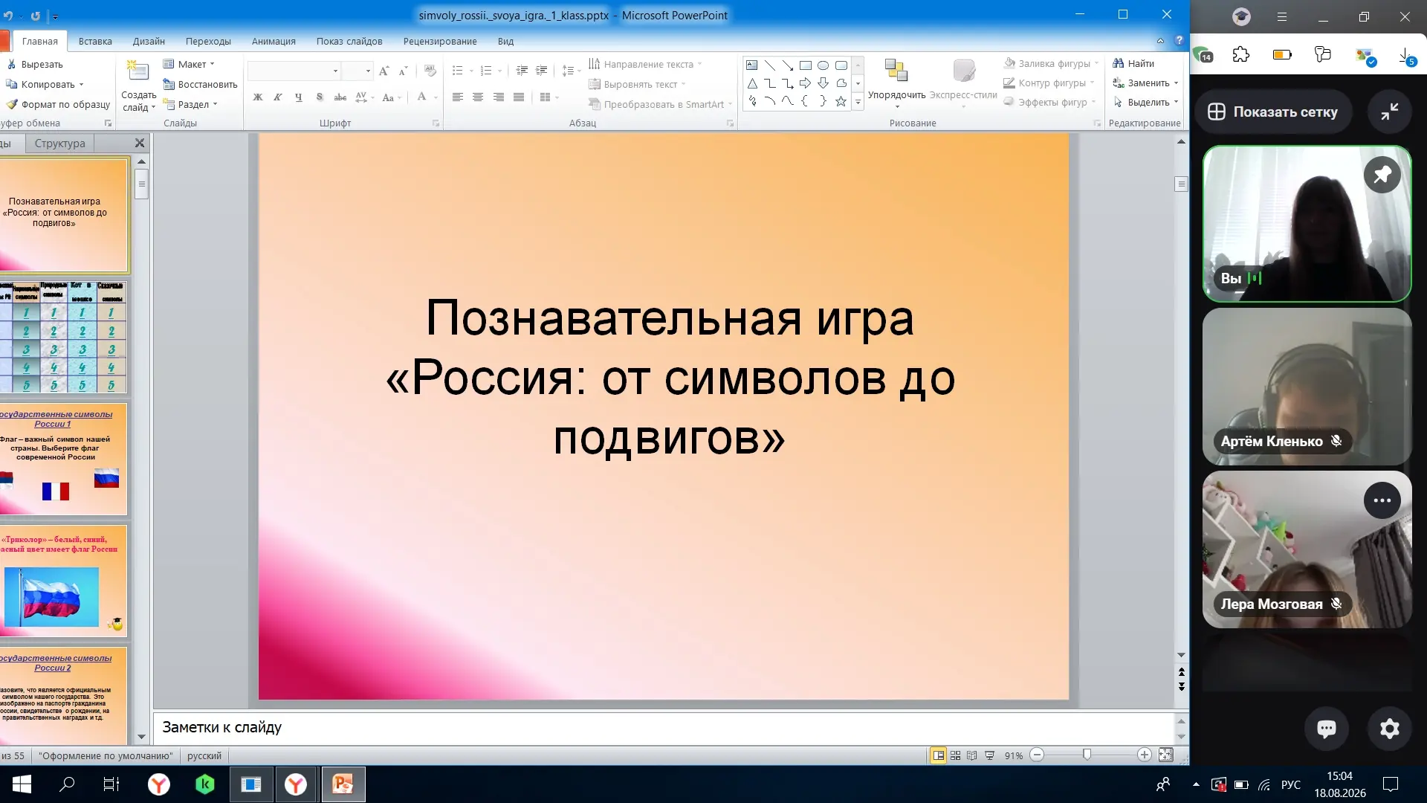The width and height of the screenshot is (1427, 803).
Task: Switch to Reading view in status bar
Action: (x=972, y=755)
